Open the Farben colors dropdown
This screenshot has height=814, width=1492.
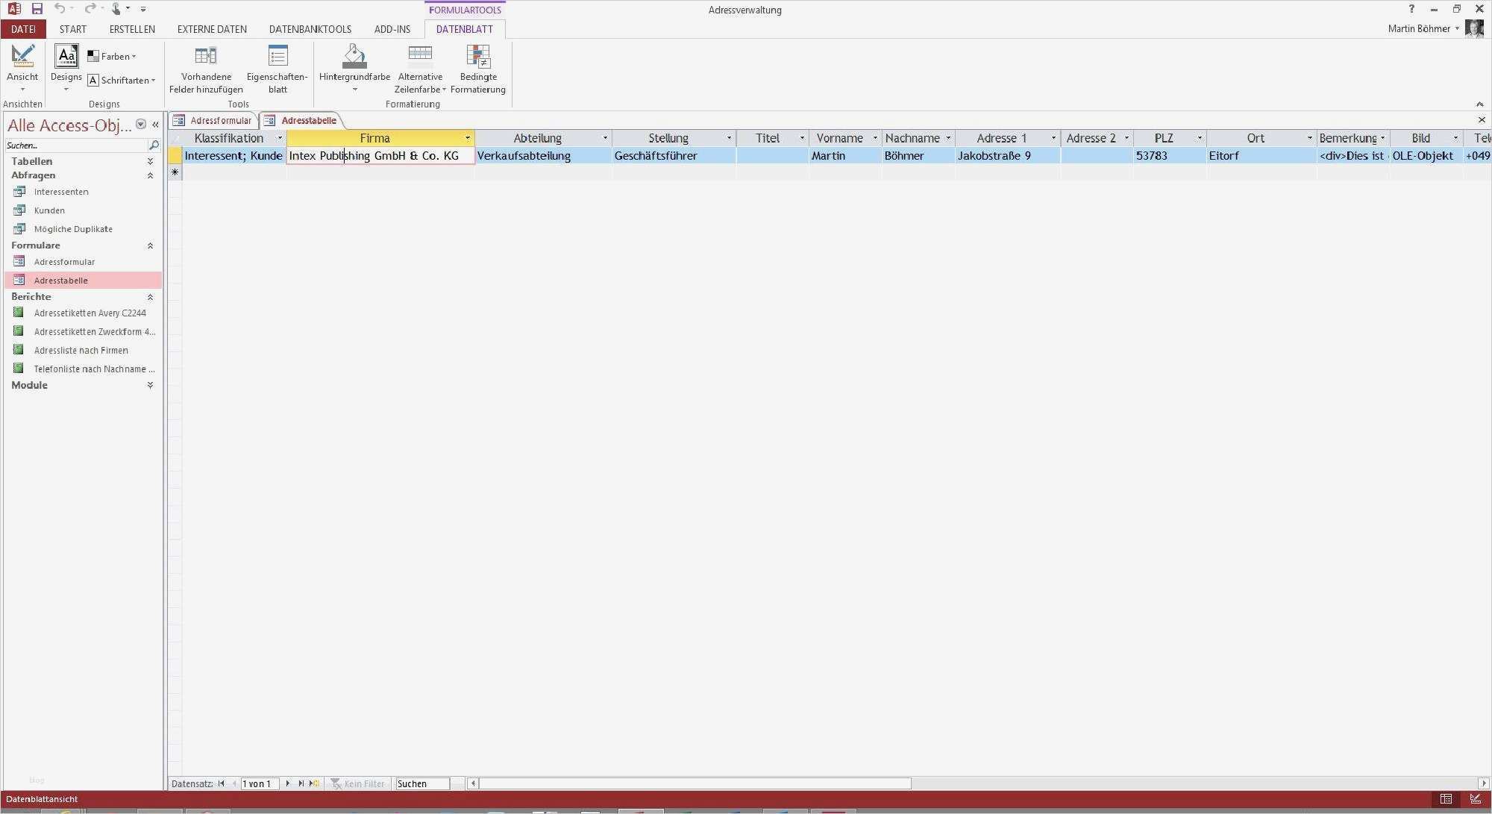point(113,57)
